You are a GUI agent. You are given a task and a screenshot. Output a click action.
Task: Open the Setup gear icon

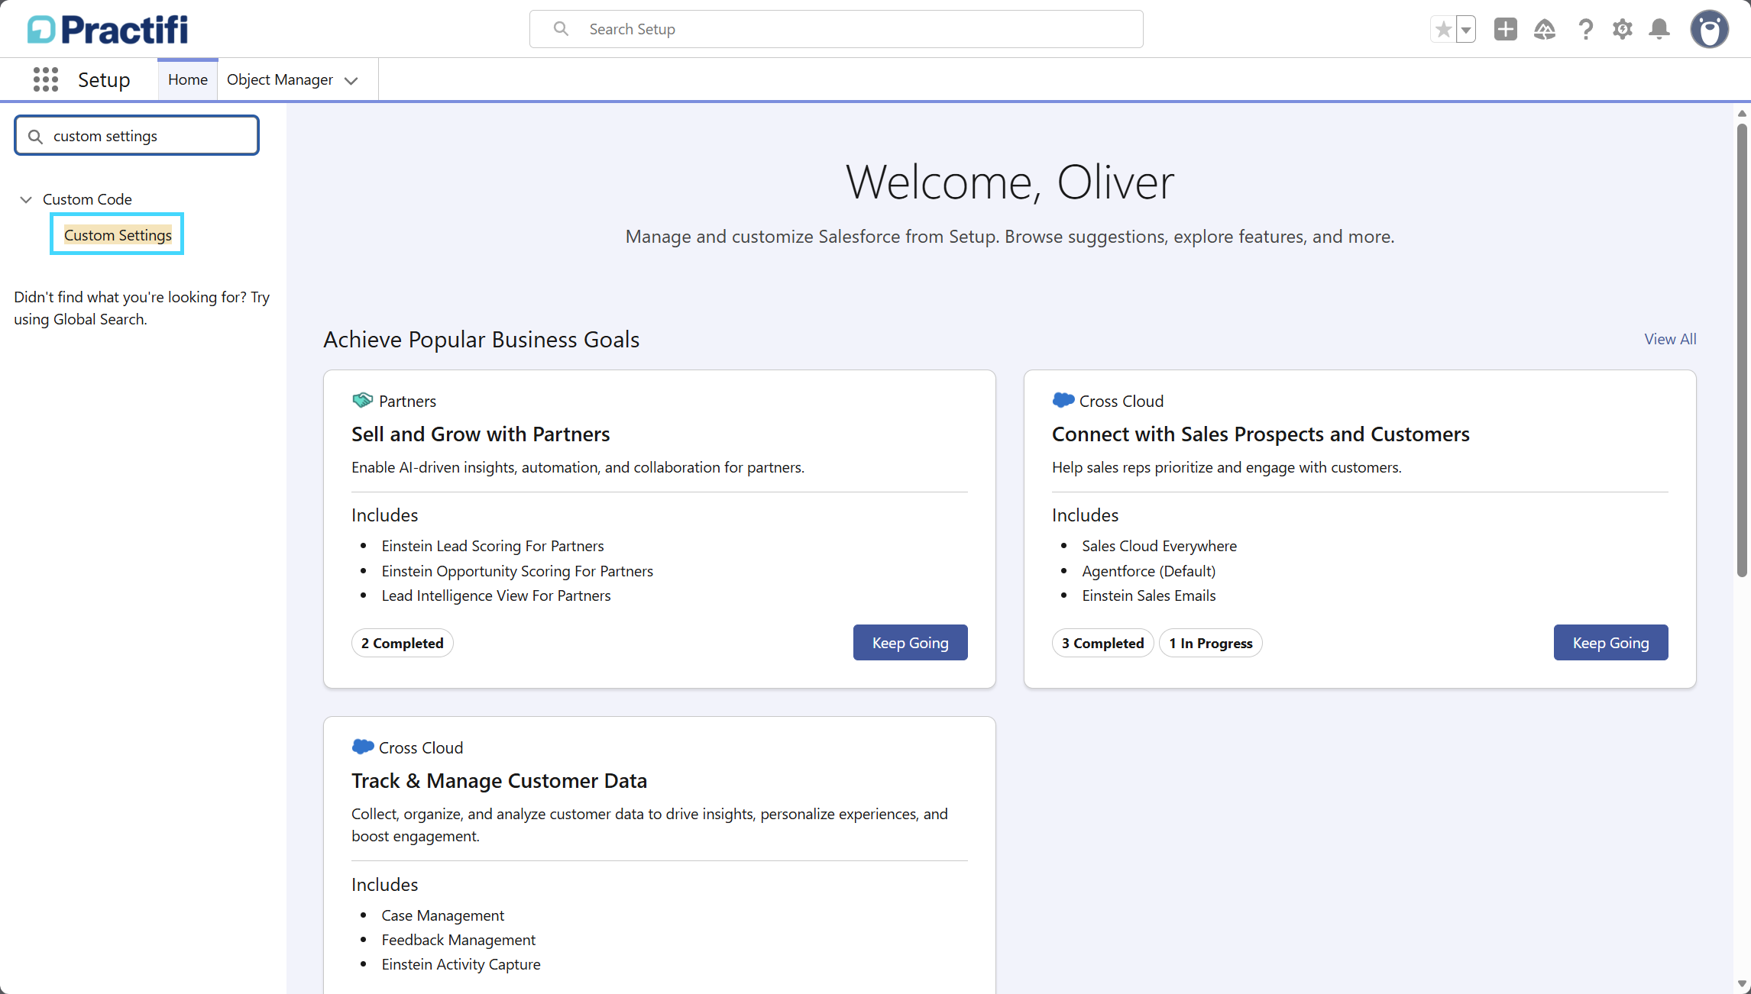coord(1623,29)
